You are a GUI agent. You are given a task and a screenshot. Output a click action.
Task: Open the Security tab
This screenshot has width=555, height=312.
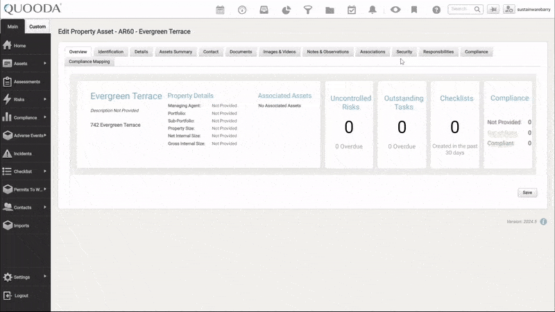pos(404,51)
